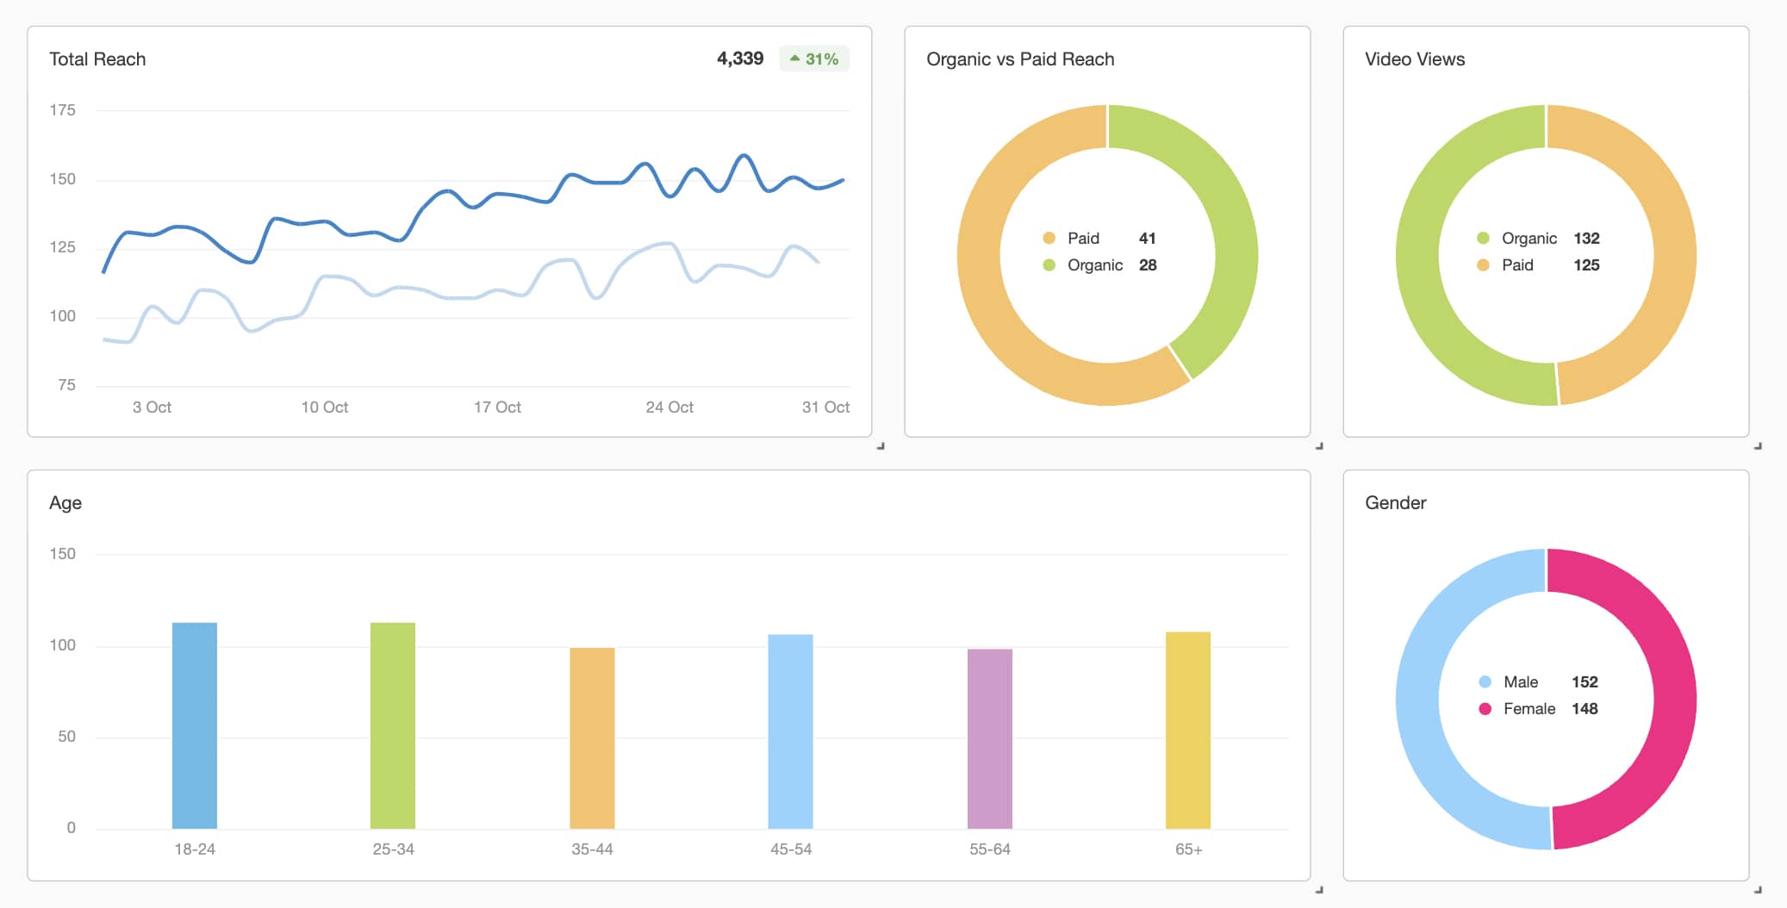Viewport: 1787px width, 908px height.
Task: Click the orange Paid legend dot in Video Views
Action: [x=1483, y=265]
